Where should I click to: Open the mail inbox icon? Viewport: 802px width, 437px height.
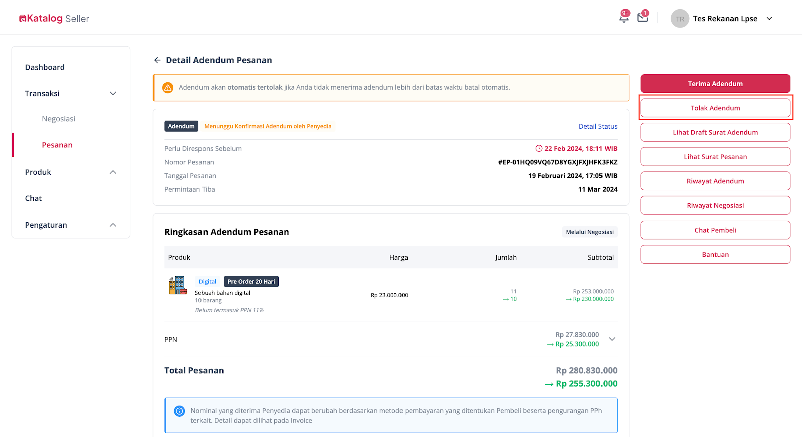[643, 18]
